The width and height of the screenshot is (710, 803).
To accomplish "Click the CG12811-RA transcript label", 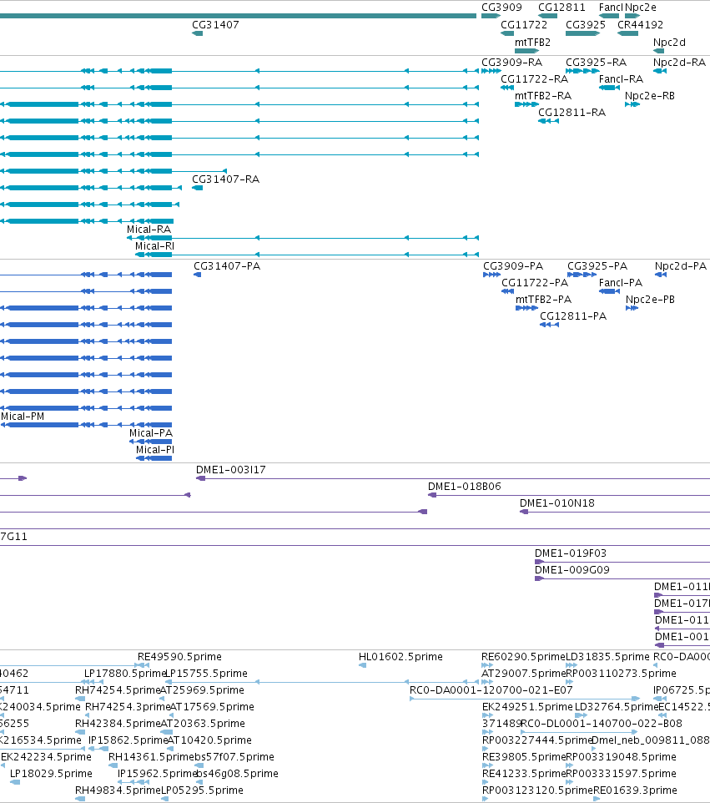I will 572,113.
